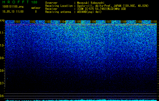Click the Receiving Location label
Viewport: 159px width, 101px height.
coord(59,6)
